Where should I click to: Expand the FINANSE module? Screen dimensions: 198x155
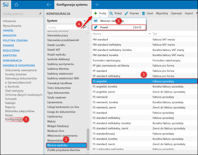(8, 45)
